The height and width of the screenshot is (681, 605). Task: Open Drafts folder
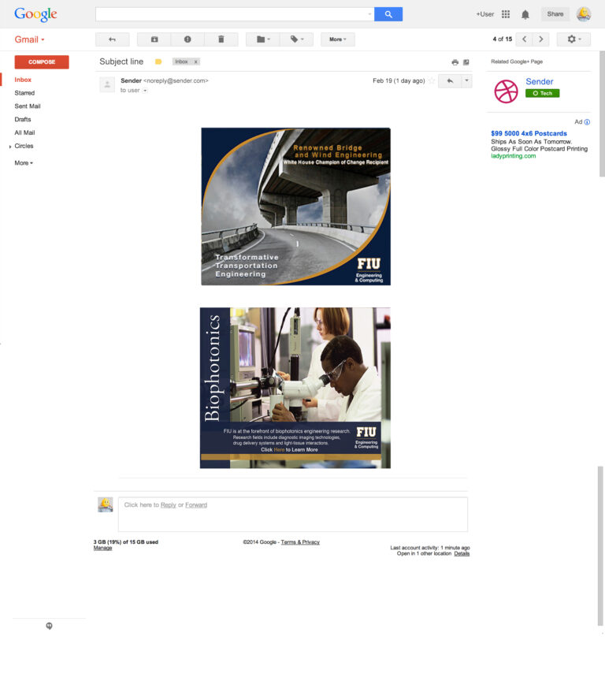click(x=23, y=120)
